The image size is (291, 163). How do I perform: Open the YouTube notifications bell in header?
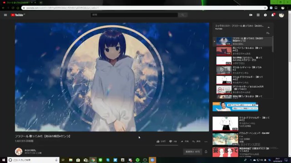[273, 15]
